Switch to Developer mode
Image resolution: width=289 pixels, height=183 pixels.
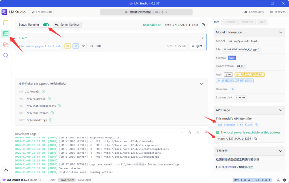point(85,180)
